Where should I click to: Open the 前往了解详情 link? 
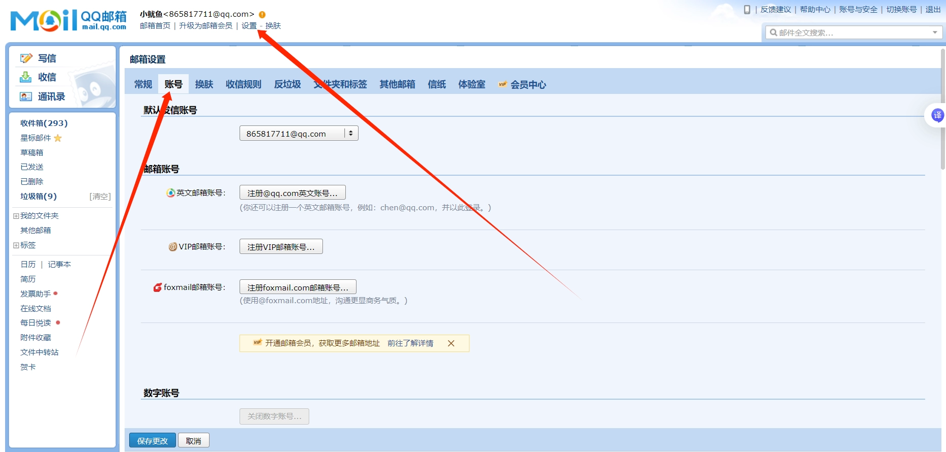(x=410, y=343)
